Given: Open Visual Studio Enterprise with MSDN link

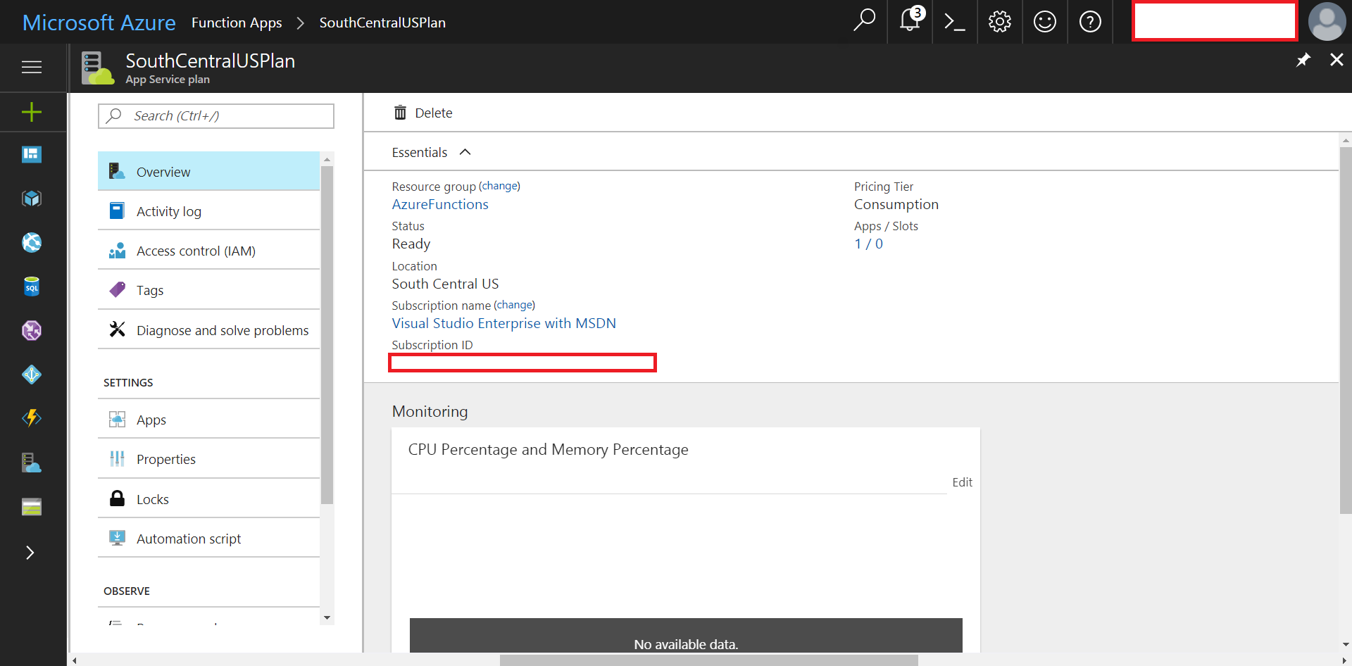Looking at the screenshot, I should click(x=504, y=323).
